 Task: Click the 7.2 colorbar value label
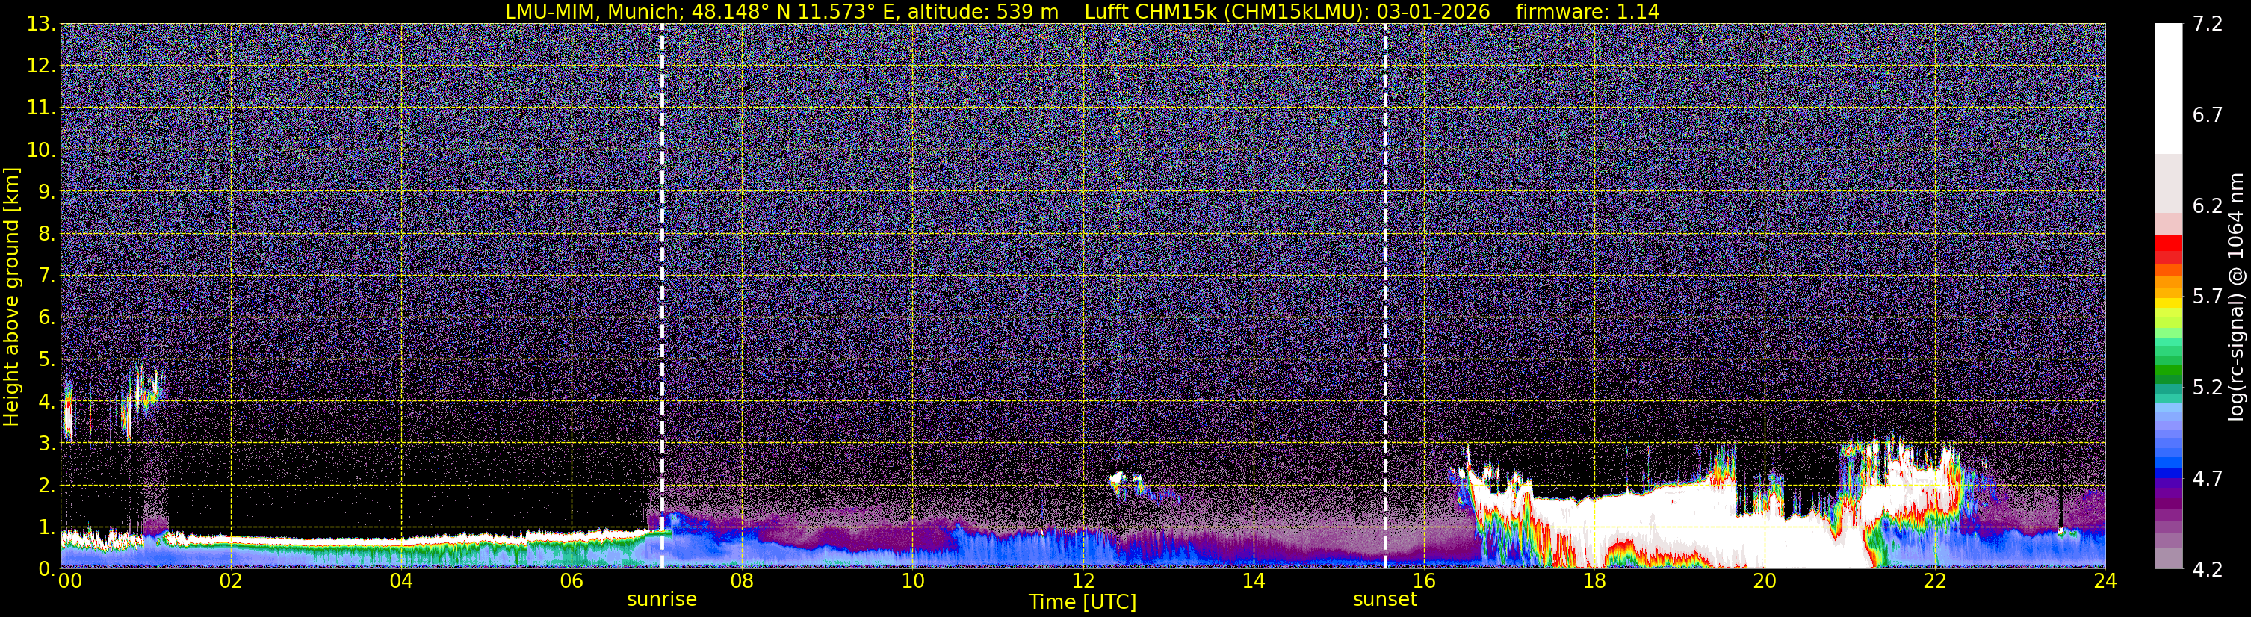pos(2208,24)
